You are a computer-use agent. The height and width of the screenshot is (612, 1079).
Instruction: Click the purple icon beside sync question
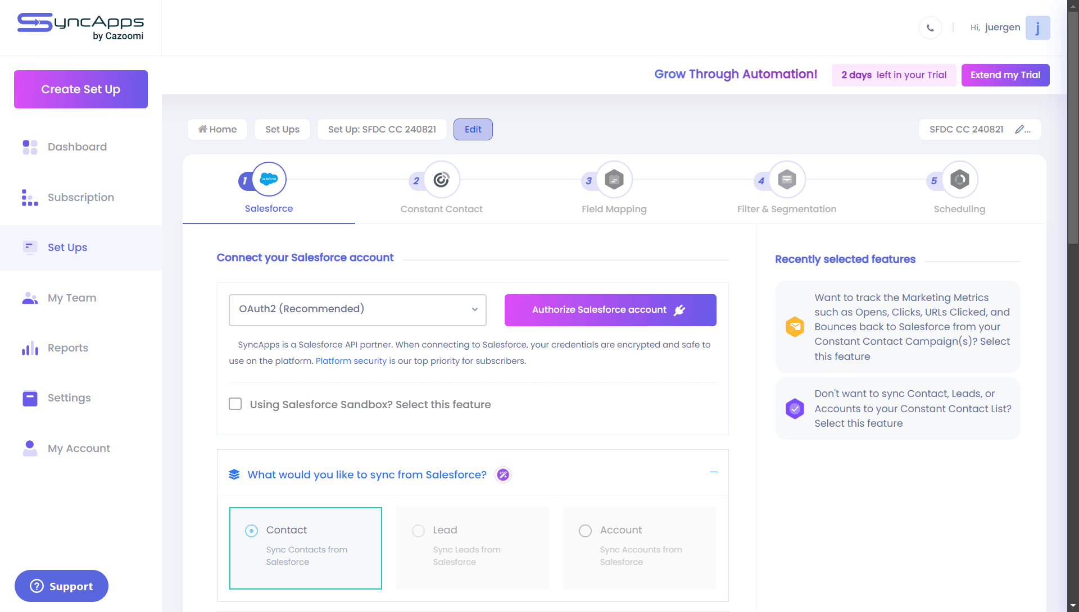tap(503, 475)
